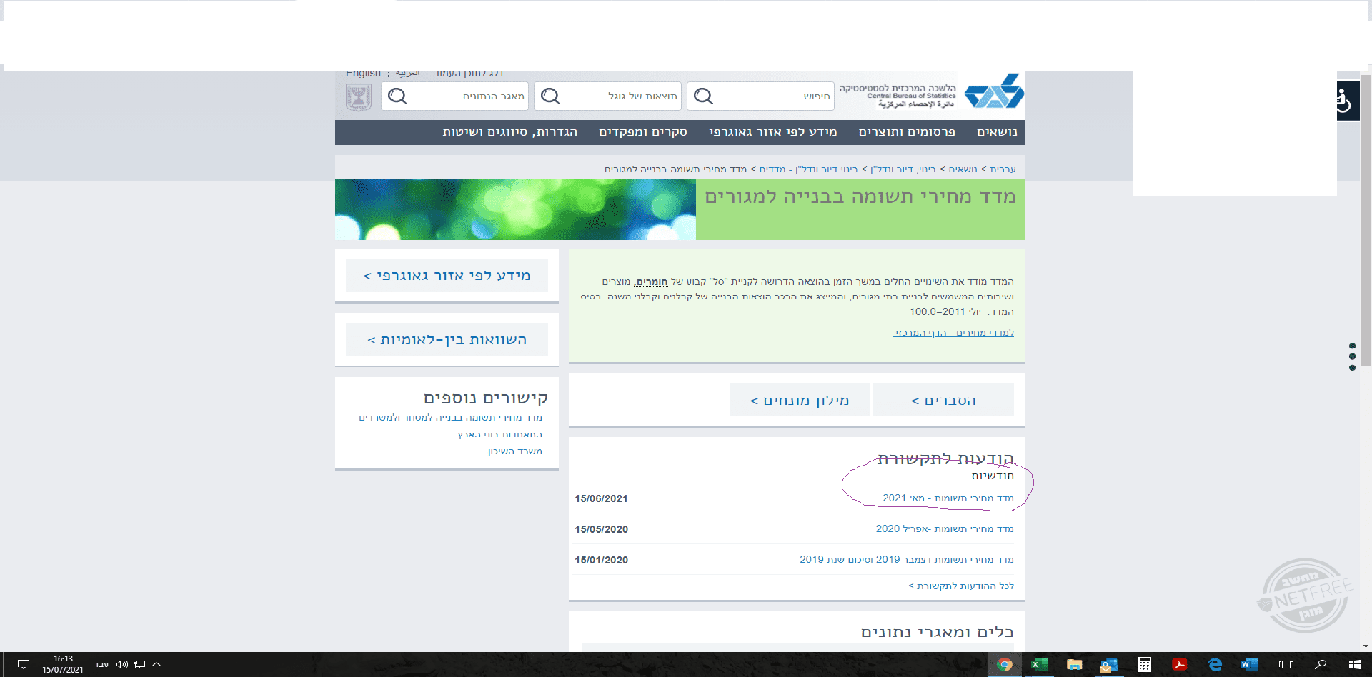Viewport: 1372px width, 677px height.
Task: Click the date 15/06/2021
Action: (x=601, y=498)
